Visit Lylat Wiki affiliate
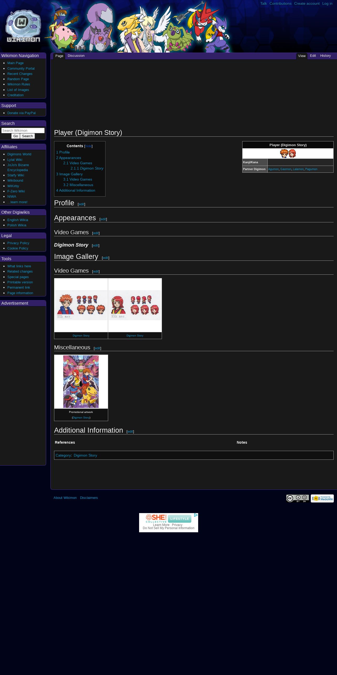Screen dimensions: 337x675 pyautogui.click(x=15, y=160)
